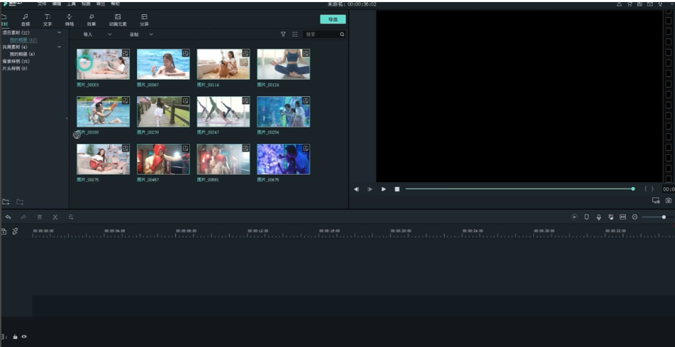Switch to the 文字 (Text) tab

pyautogui.click(x=48, y=19)
